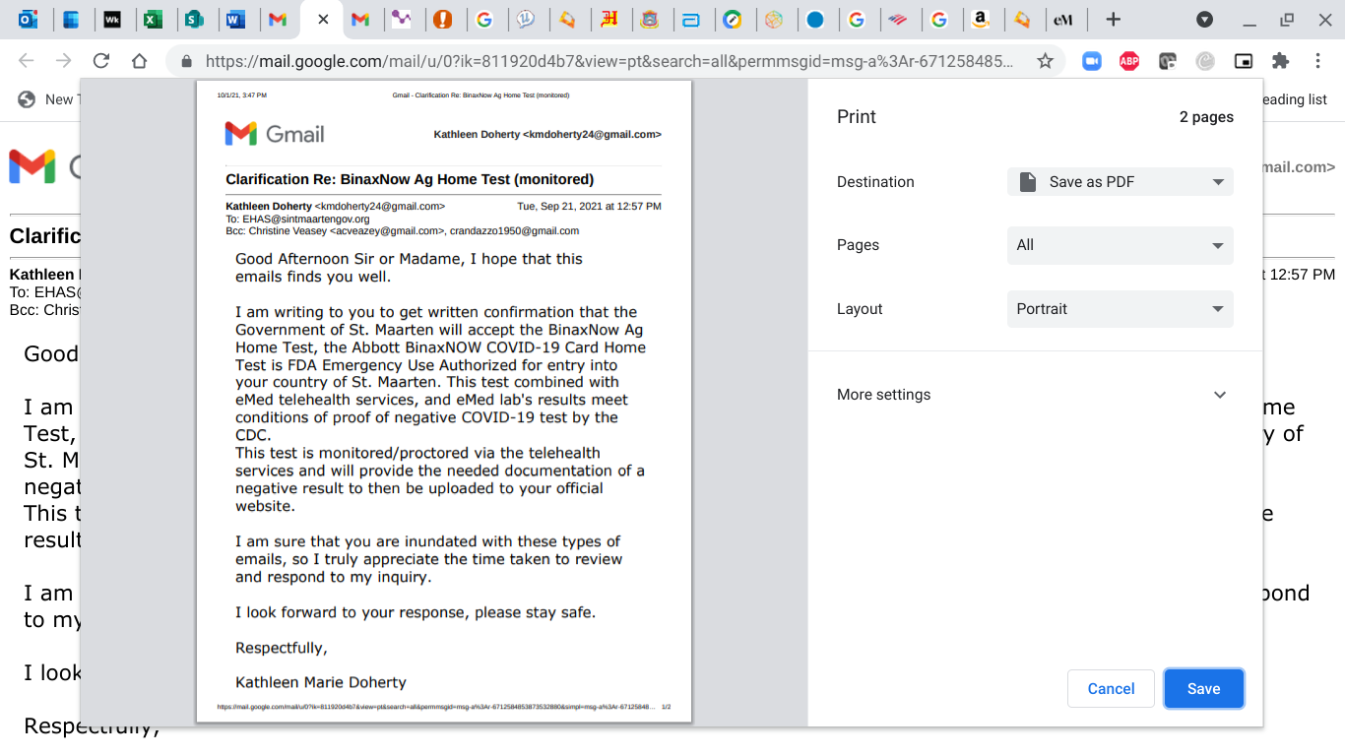Open the picture-in-picture media control
1345x756 pixels.
(x=1244, y=61)
